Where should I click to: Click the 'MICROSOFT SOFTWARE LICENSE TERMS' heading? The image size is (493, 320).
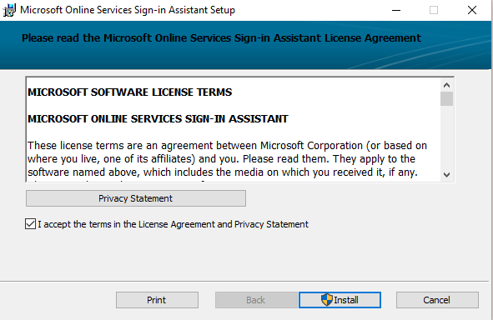pyautogui.click(x=129, y=92)
